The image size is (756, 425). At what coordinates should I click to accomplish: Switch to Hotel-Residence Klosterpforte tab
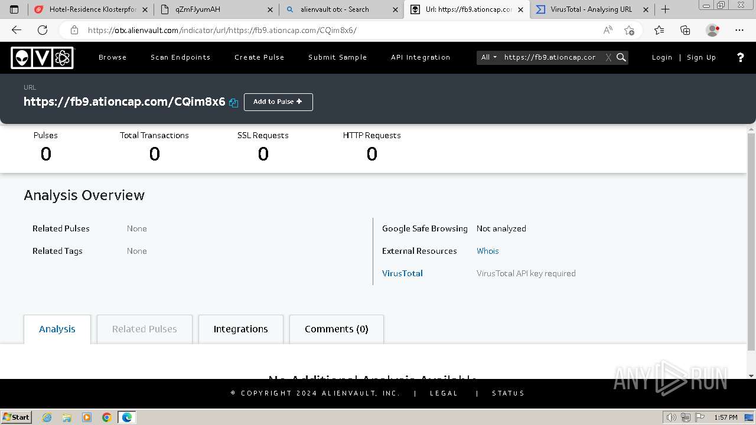[91, 9]
